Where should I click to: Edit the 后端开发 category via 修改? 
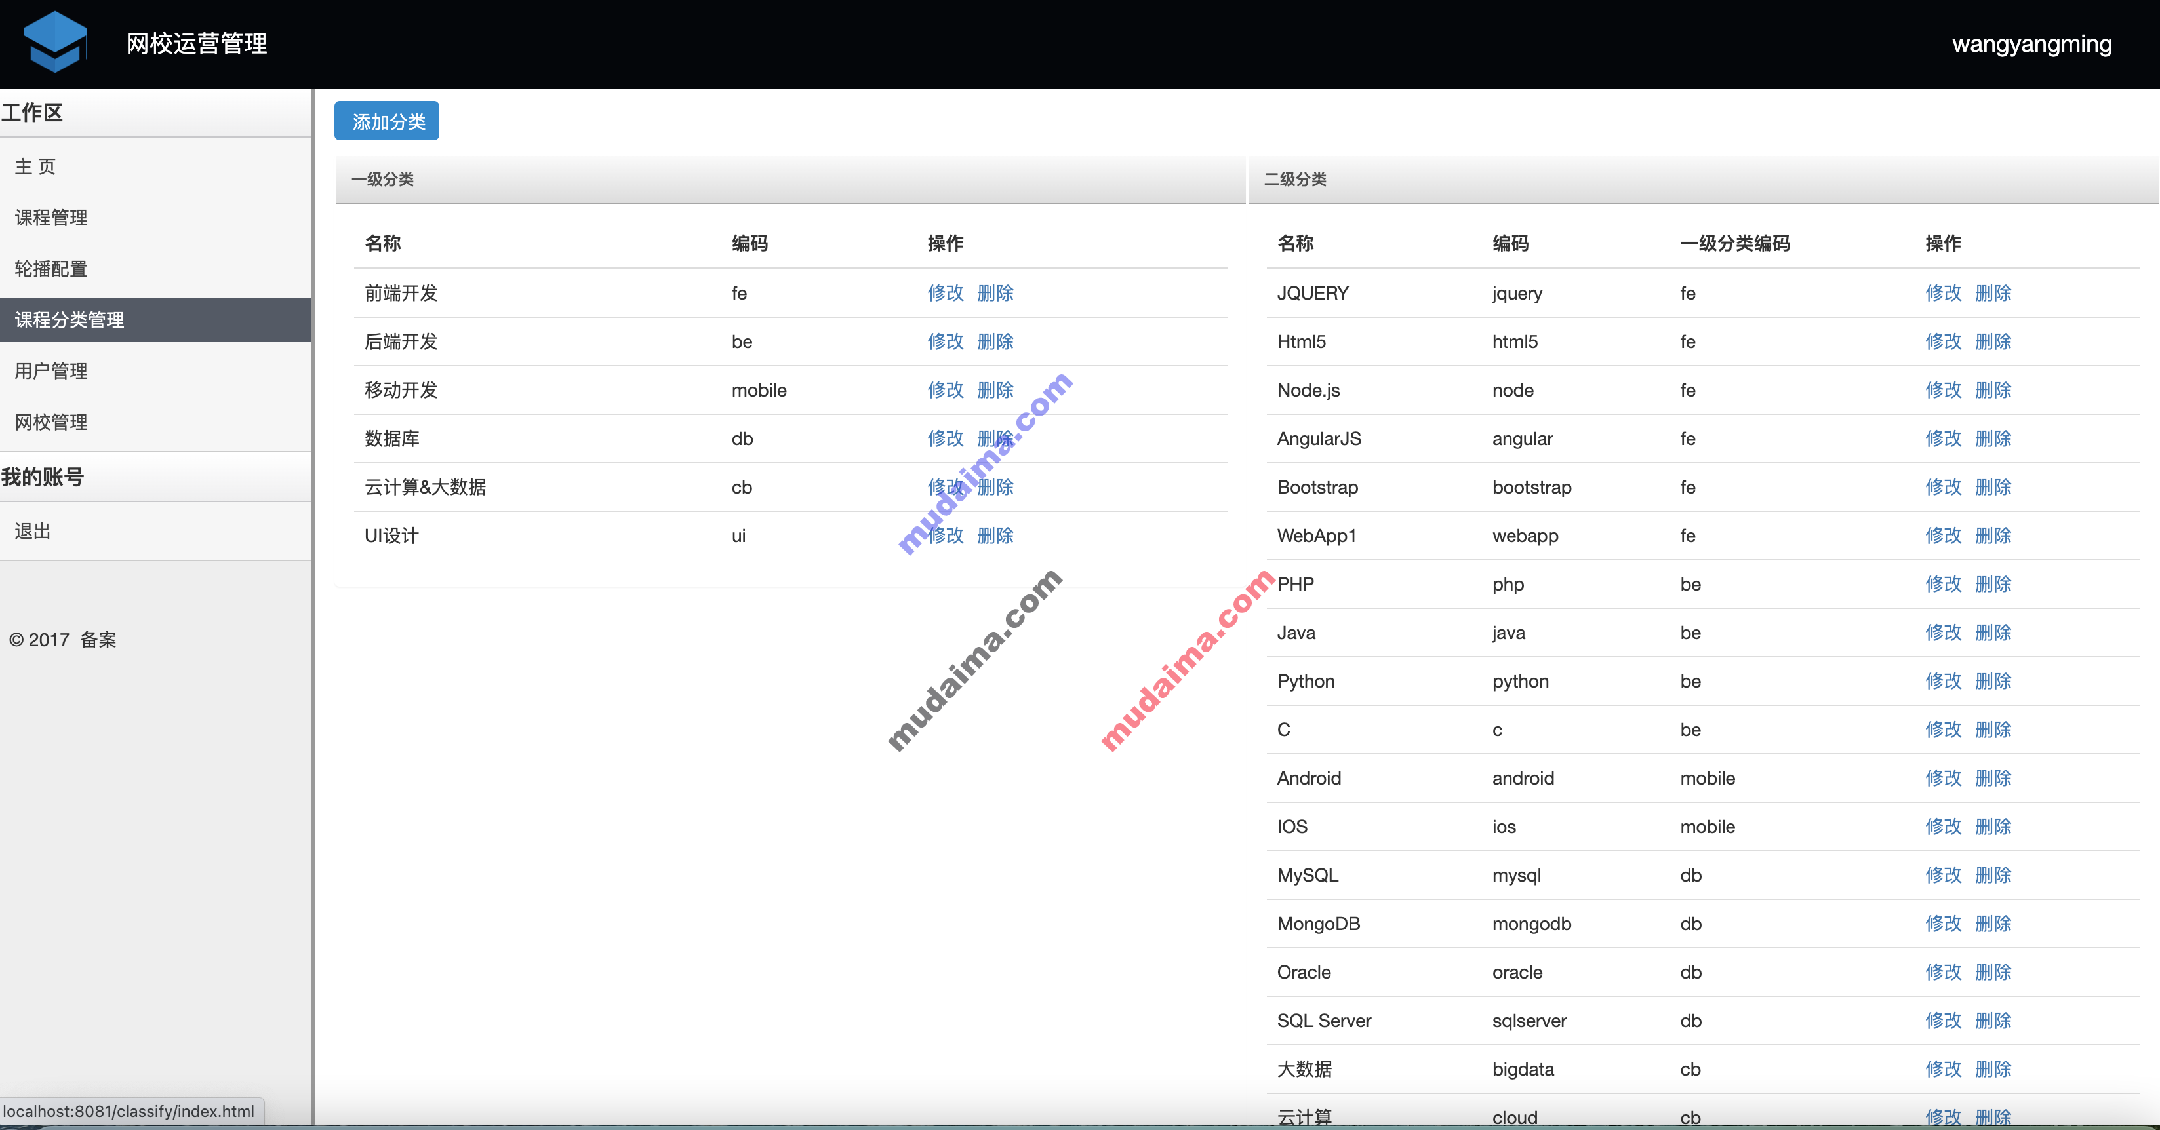pos(945,342)
